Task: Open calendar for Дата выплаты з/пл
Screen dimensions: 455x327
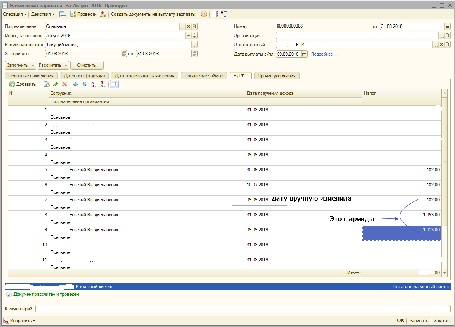Action: pyautogui.click(x=304, y=54)
